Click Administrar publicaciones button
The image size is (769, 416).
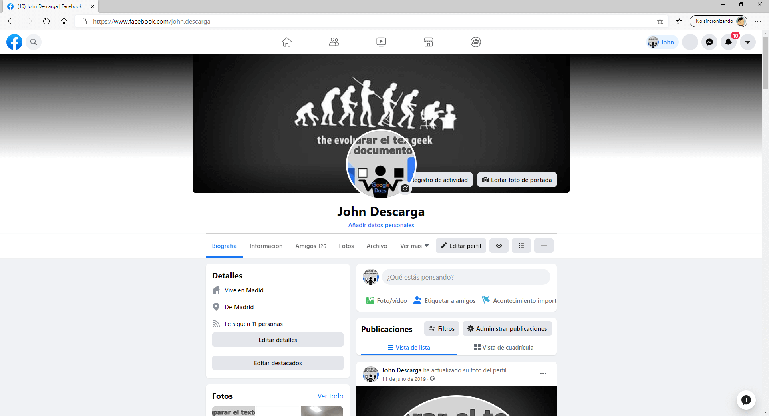[507, 328]
